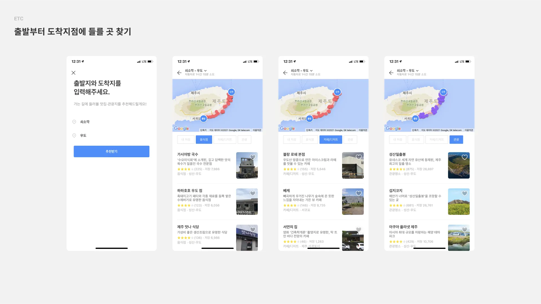The height and width of the screenshot is (304, 541).
Task: Expand the 쇠소깍 - 우도 route dropdown on 관광 screen
Action: pyautogui.click(x=417, y=71)
